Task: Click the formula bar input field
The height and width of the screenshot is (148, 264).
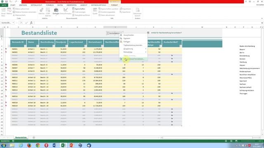Action: [x=147, y=23]
